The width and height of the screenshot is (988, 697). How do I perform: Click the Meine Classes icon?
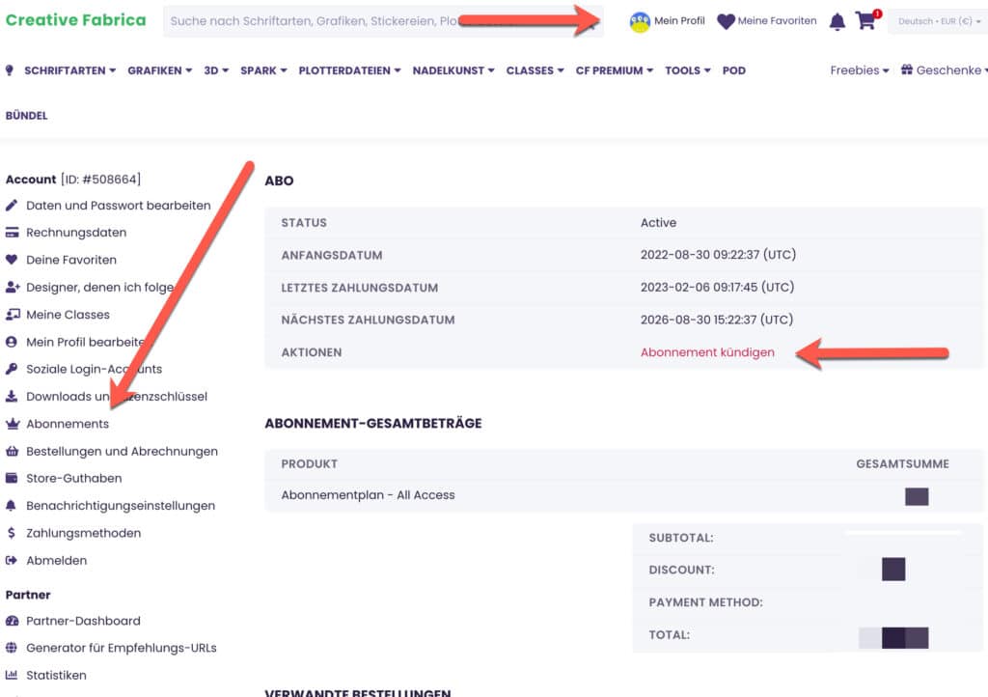pyautogui.click(x=13, y=315)
